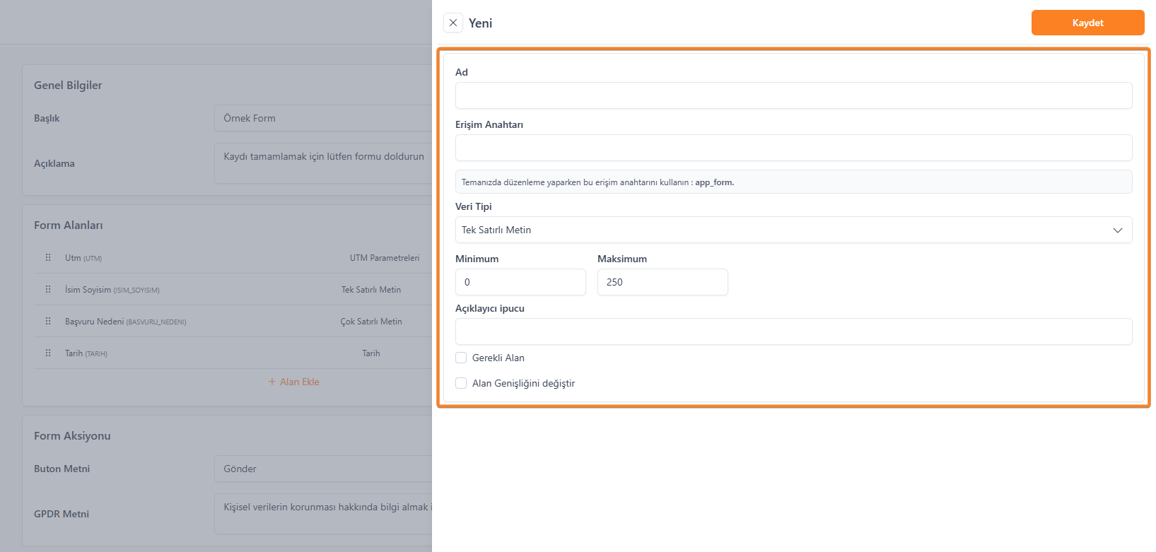Click the Başlık field containing Örnek Form
Image resolution: width=1156 pixels, height=552 pixels.
tap(322, 119)
